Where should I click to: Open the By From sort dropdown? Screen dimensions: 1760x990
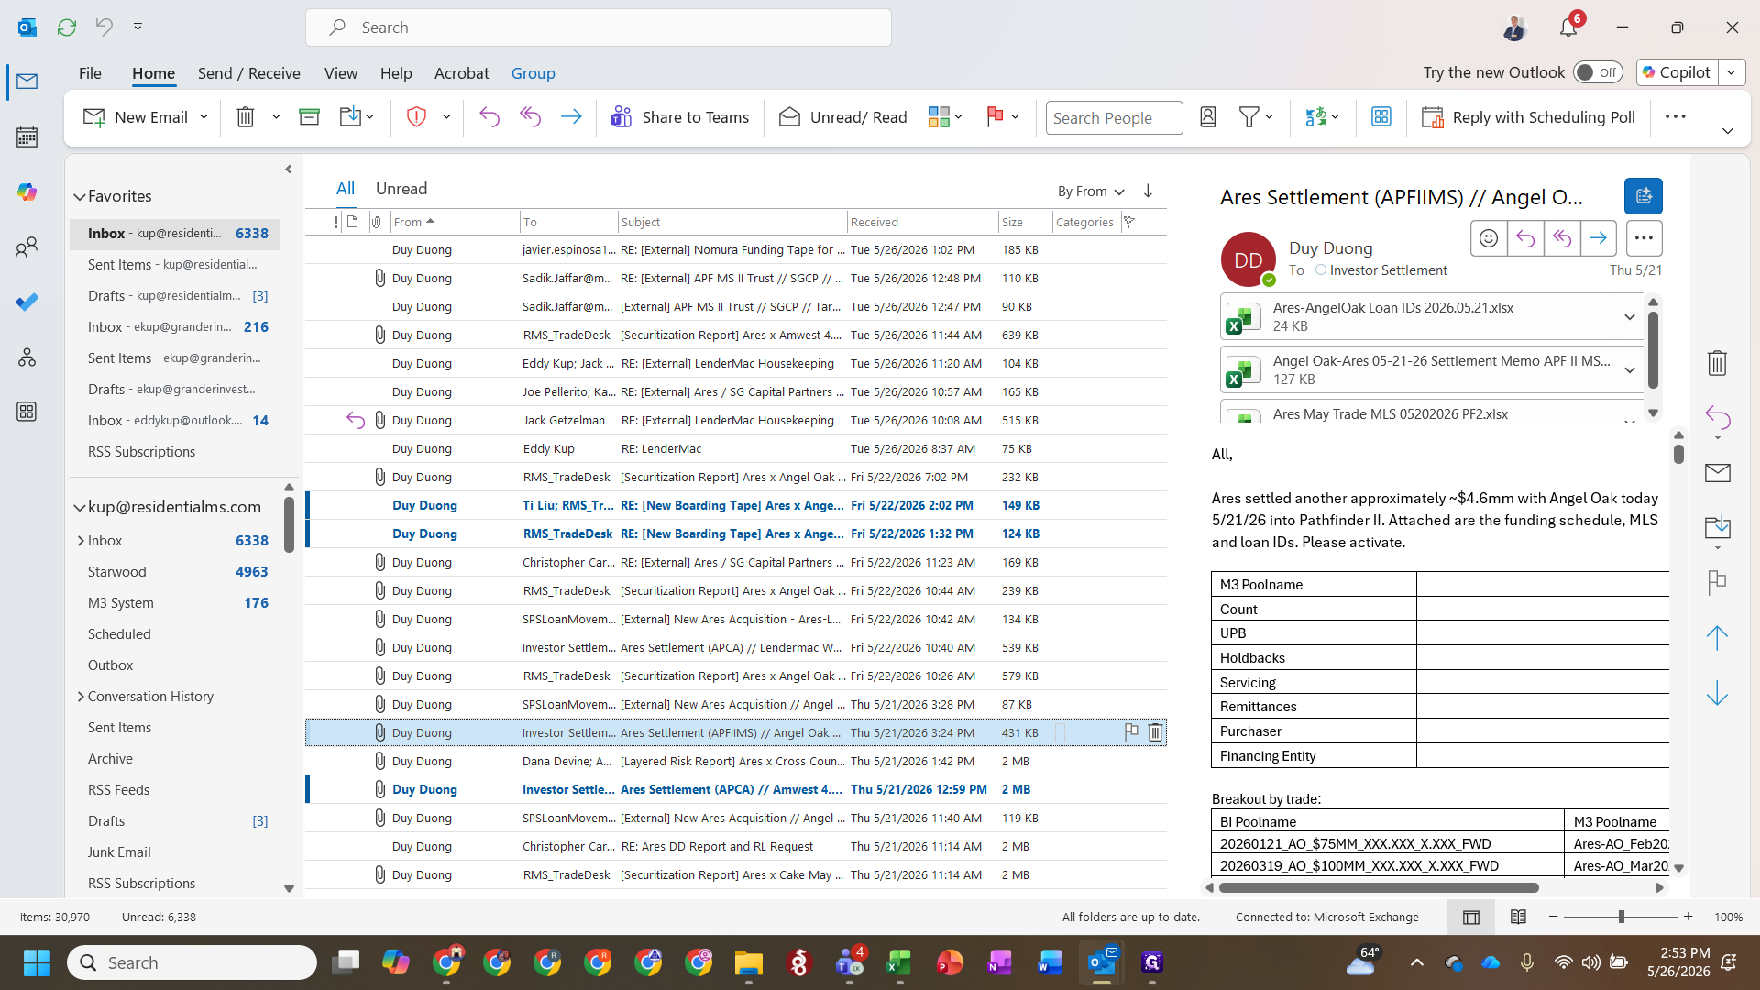tap(1091, 191)
